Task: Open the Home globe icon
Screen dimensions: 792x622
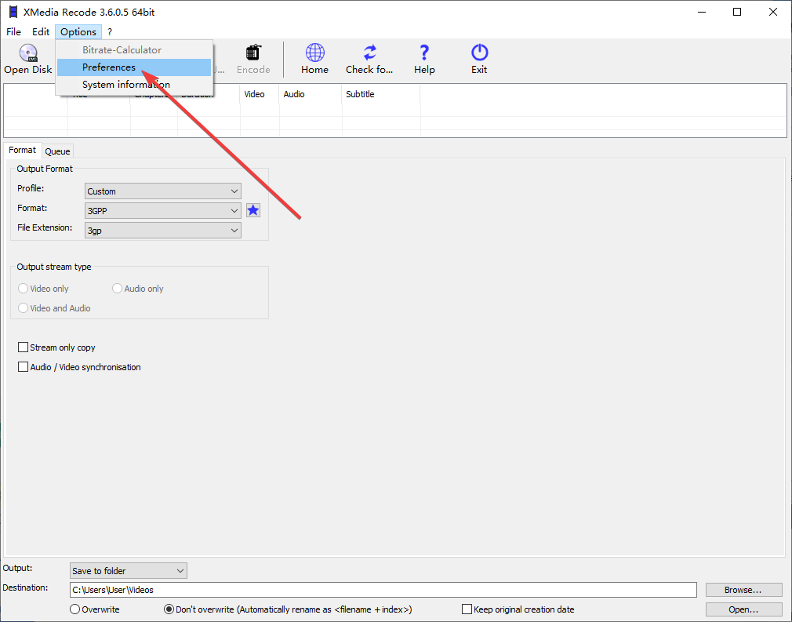Action: (x=314, y=53)
